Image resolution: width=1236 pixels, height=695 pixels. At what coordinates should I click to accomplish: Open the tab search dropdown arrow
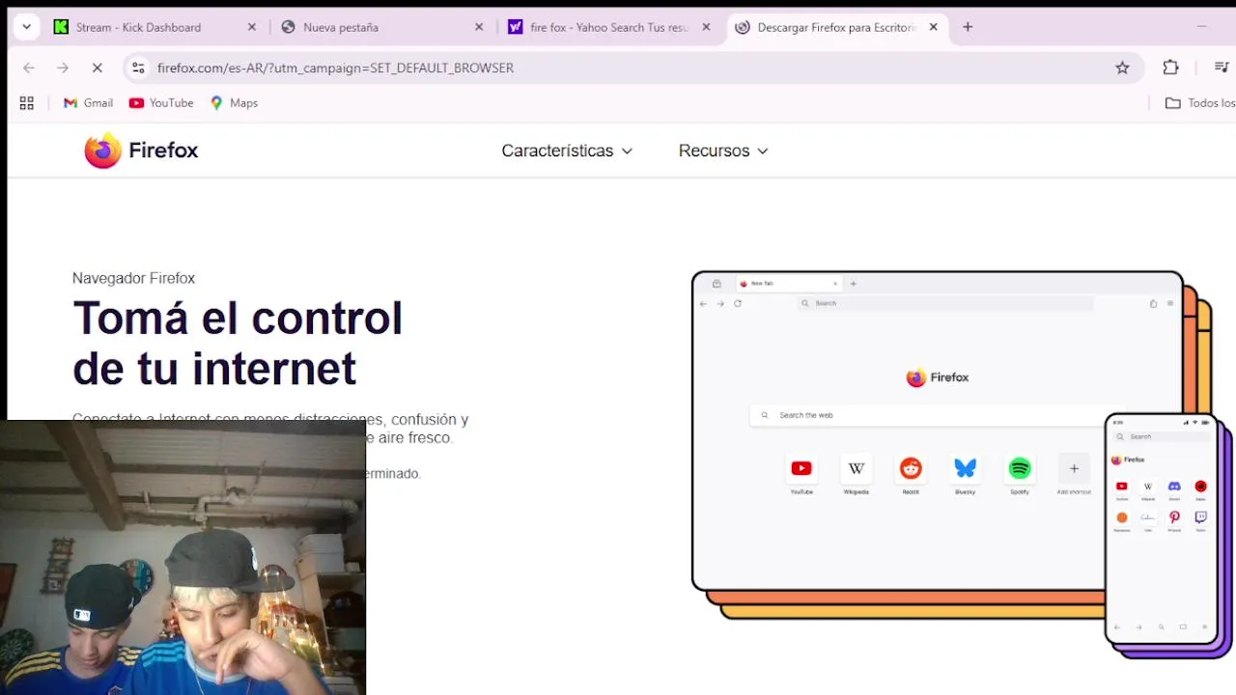point(26,27)
